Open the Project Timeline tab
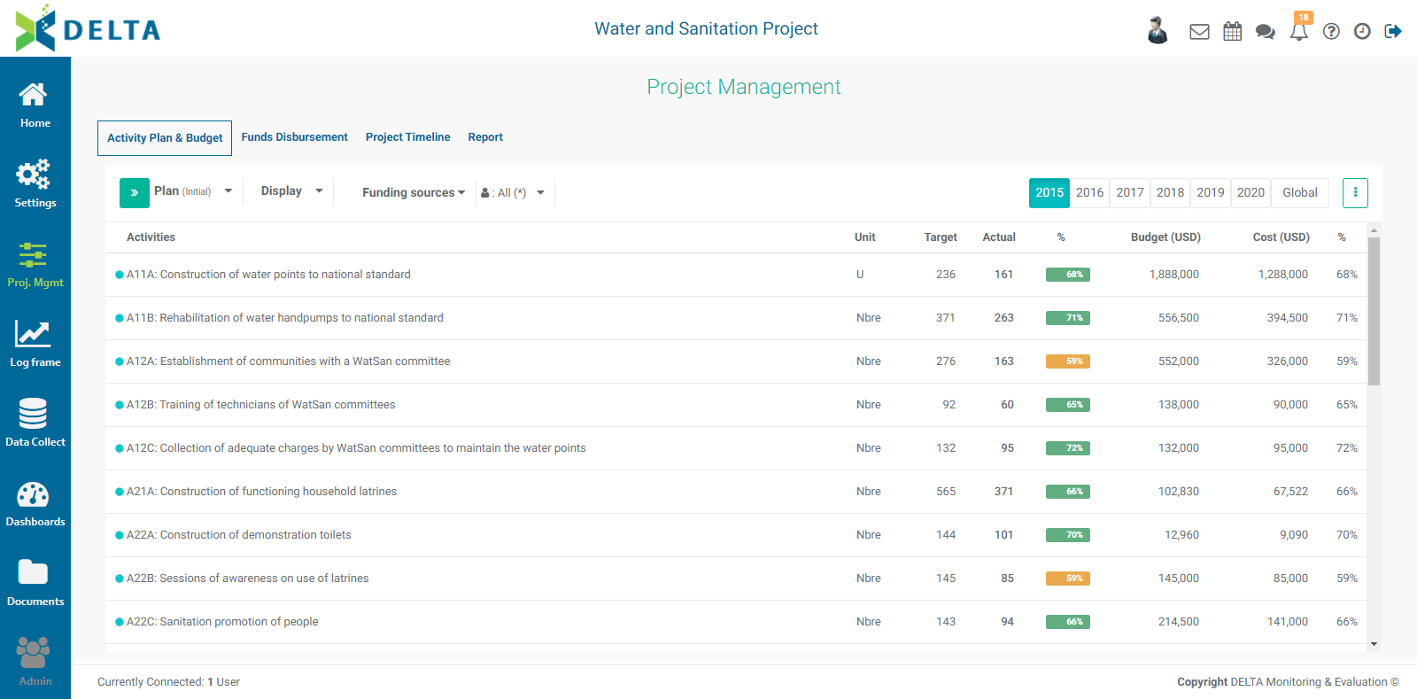 click(407, 137)
